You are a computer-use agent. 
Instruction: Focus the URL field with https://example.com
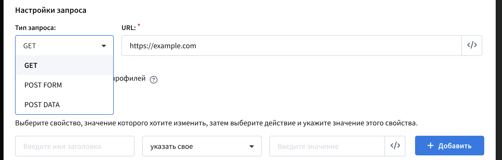[291, 46]
